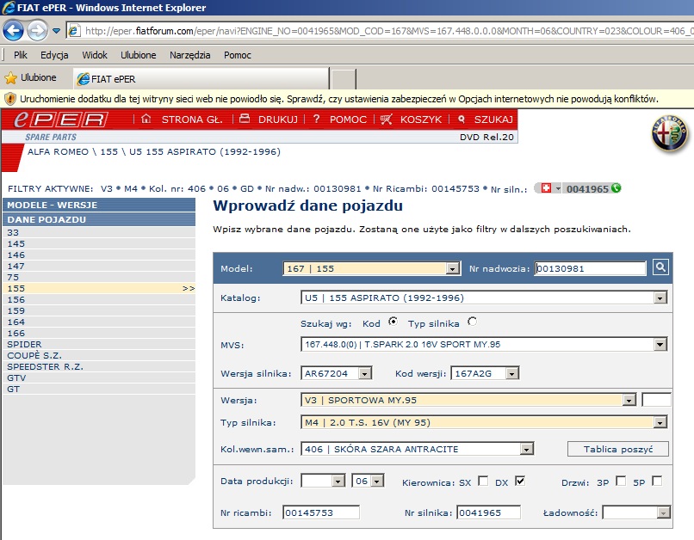Check the Kierownica SX checkbox
This screenshot has height=540, width=694.
483,481
